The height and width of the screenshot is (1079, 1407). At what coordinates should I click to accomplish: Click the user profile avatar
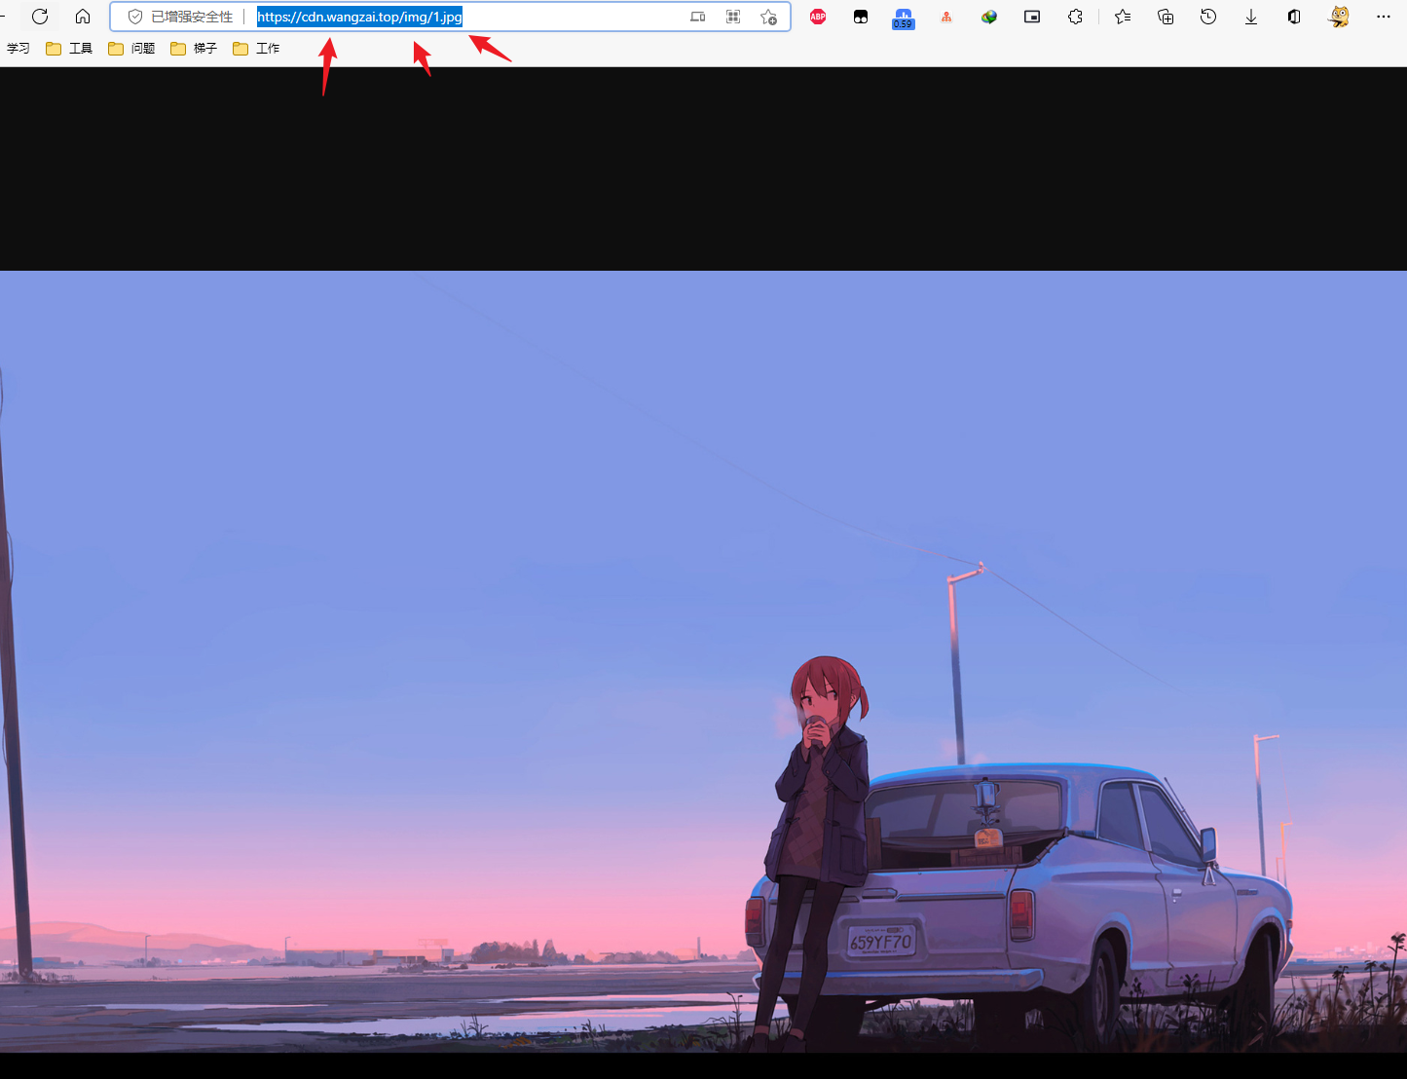click(x=1340, y=17)
